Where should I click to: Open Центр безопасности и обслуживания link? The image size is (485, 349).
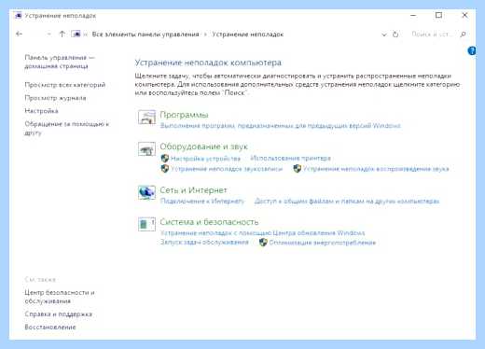click(60, 297)
